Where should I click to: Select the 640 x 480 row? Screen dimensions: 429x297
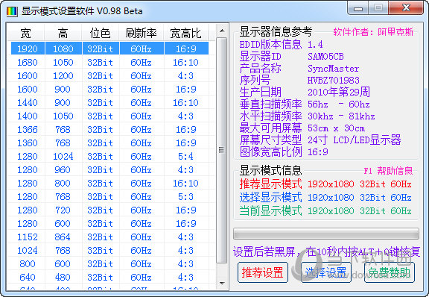[x=109, y=278]
